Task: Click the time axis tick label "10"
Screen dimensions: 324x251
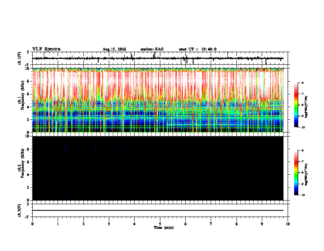Action: 288,224
